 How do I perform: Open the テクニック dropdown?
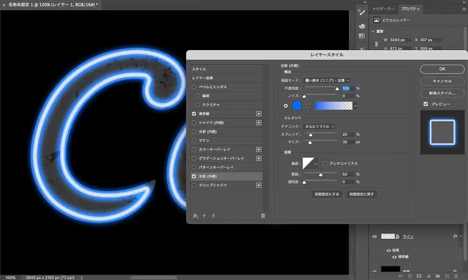pos(321,126)
